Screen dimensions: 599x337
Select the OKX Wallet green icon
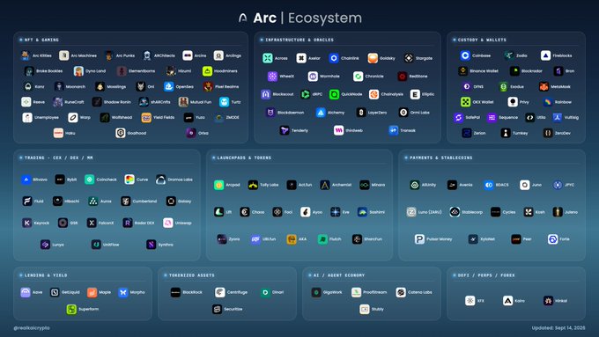(465, 102)
